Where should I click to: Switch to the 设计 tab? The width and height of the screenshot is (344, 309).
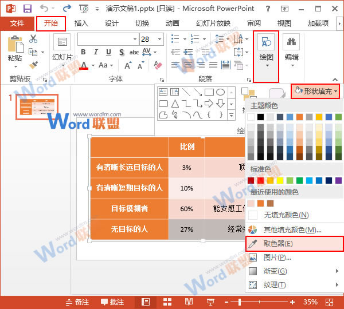point(112,23)
